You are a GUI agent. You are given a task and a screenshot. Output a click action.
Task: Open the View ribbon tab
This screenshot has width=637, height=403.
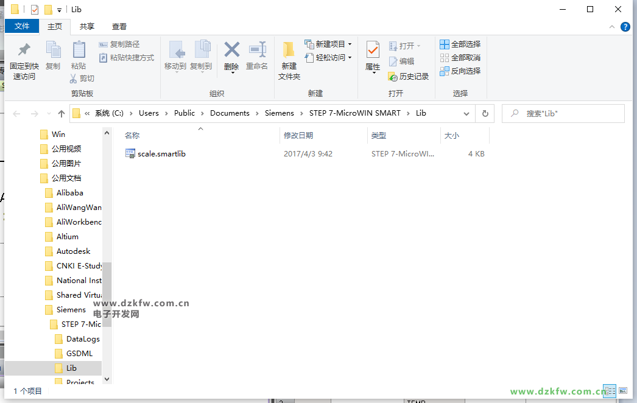tap(119, 26)
